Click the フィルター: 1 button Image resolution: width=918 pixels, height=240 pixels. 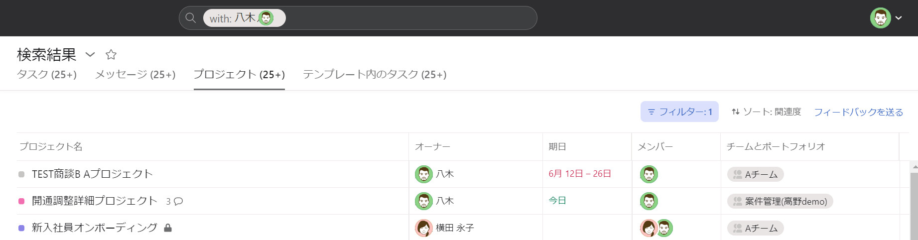point(679,112)
